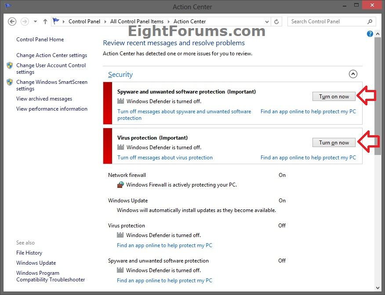Click the Forward arrow navigation button
385x295 pixels.
(x=25, y=22)
